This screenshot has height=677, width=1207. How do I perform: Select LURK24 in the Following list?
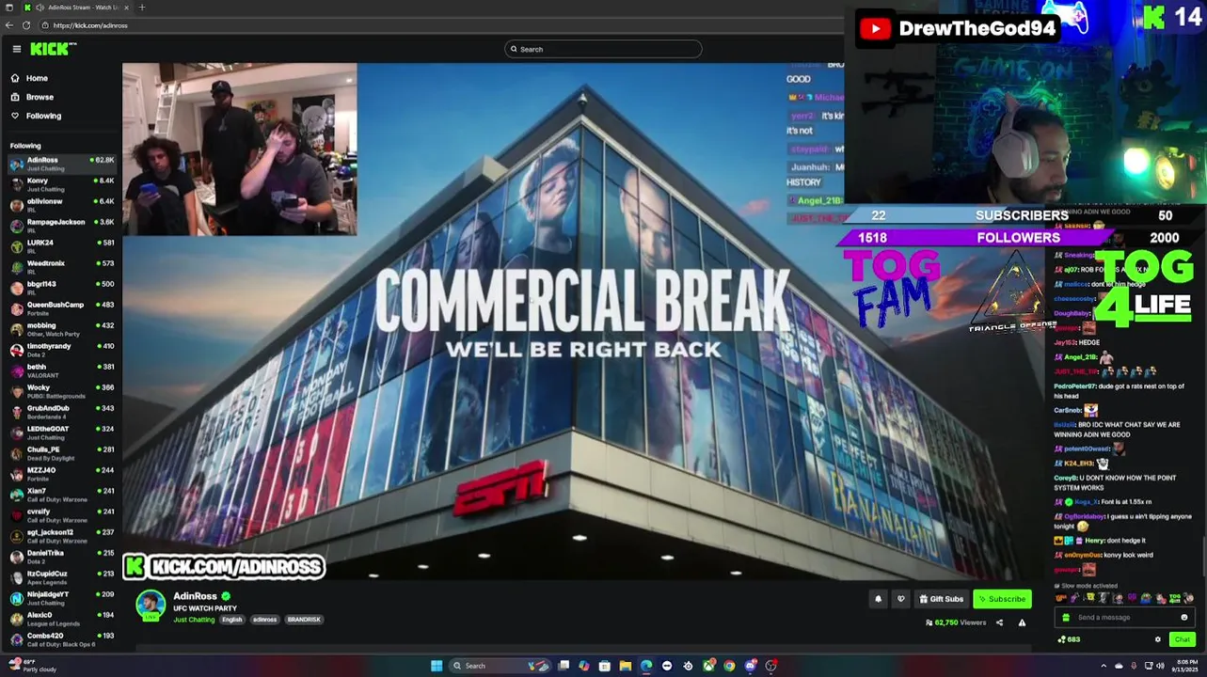pyautogui.click(x=61, y=246)
